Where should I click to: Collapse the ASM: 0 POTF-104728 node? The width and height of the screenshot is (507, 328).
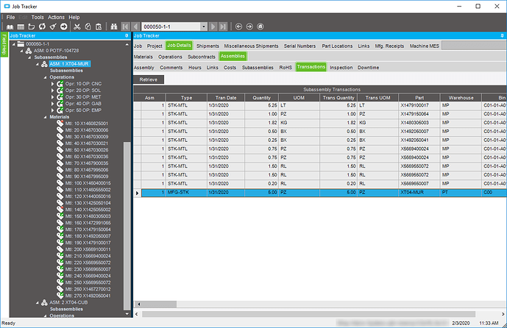(x=21, y=51)
